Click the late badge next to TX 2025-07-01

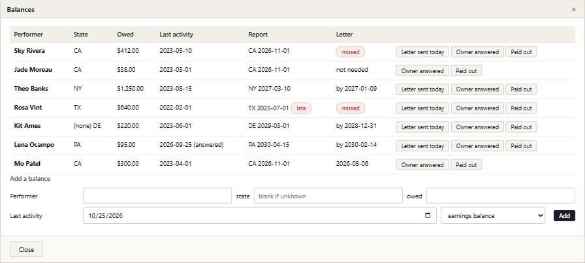[301, 108]
